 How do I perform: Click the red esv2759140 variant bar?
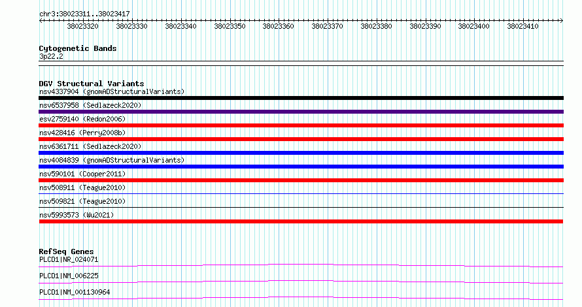(301, 125)
